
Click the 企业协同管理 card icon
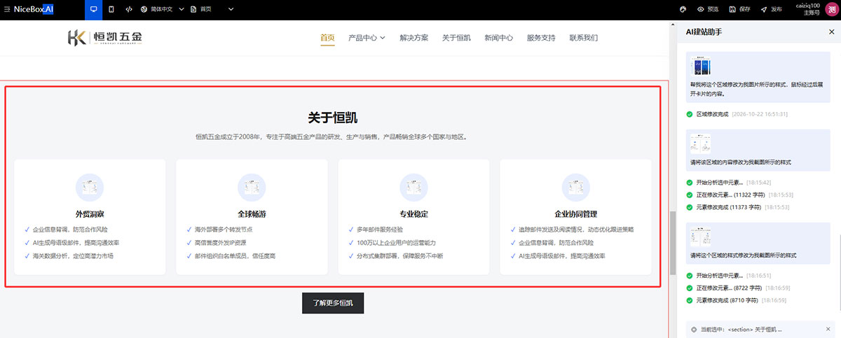[576, 188]
